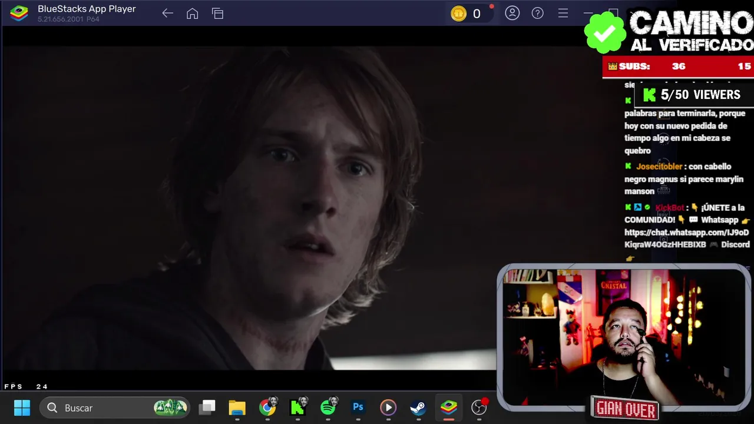Select BlueStacks in the taskbar
Image resolution: width=754 pixels, height=424 pixels.
449,408
